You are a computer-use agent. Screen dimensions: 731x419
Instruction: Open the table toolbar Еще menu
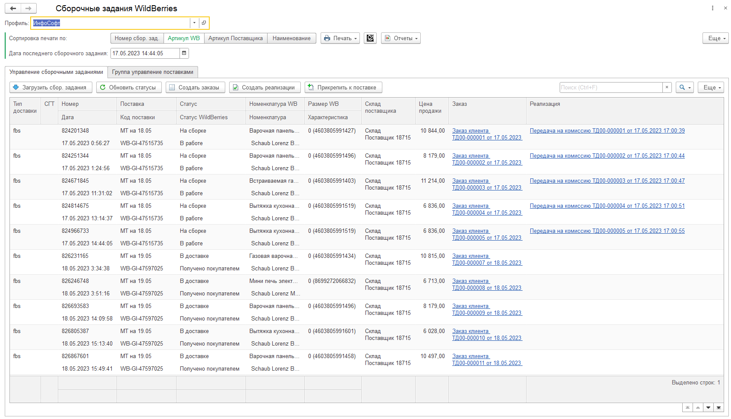[x=711, y=87]
